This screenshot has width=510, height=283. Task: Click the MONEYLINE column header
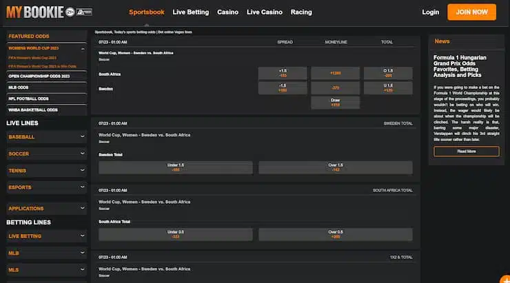[336, 42]
